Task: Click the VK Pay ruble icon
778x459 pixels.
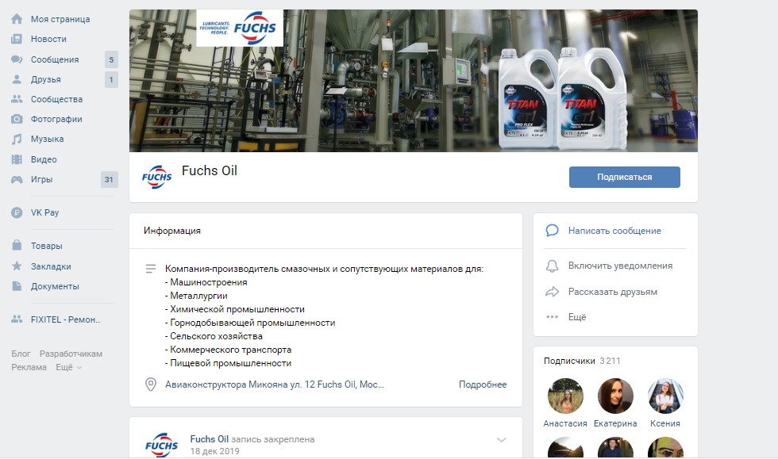Action: 17,212
